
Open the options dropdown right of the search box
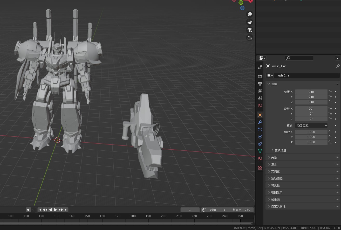[337, 58]
